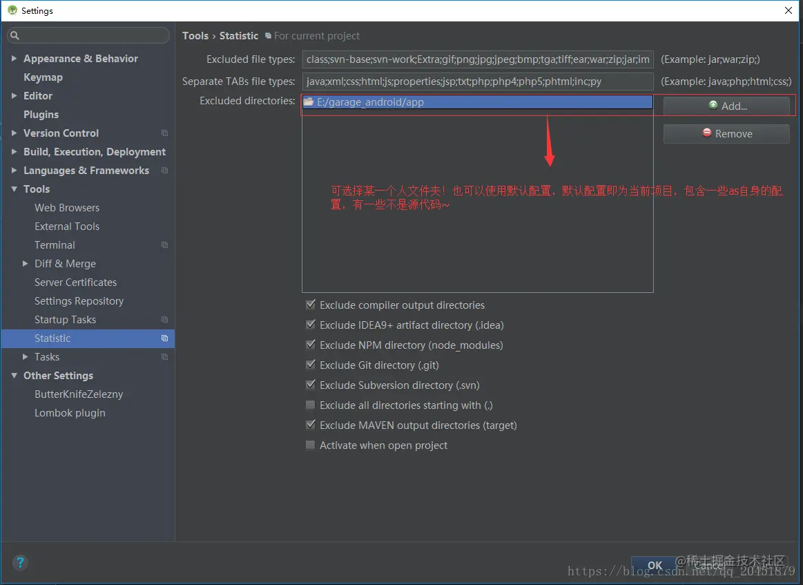Toggle Exclude NPM directory checkbox

[310, 345]
